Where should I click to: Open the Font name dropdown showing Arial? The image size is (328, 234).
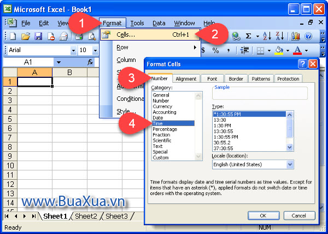[73, 50]
